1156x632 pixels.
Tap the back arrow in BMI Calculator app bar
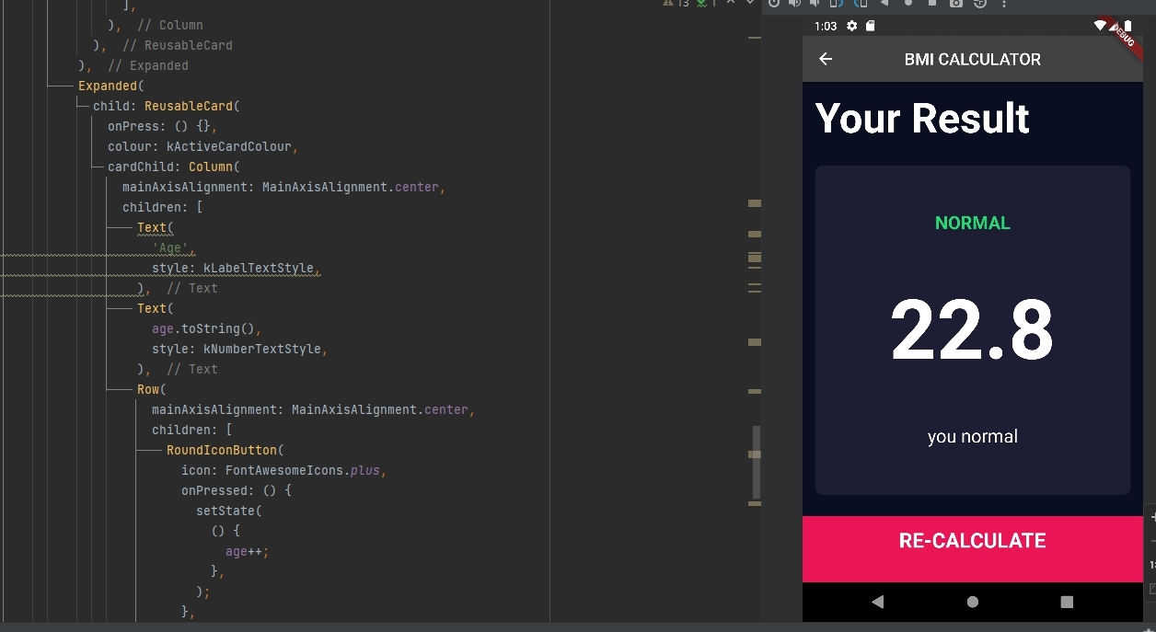(x=826, y=59)
